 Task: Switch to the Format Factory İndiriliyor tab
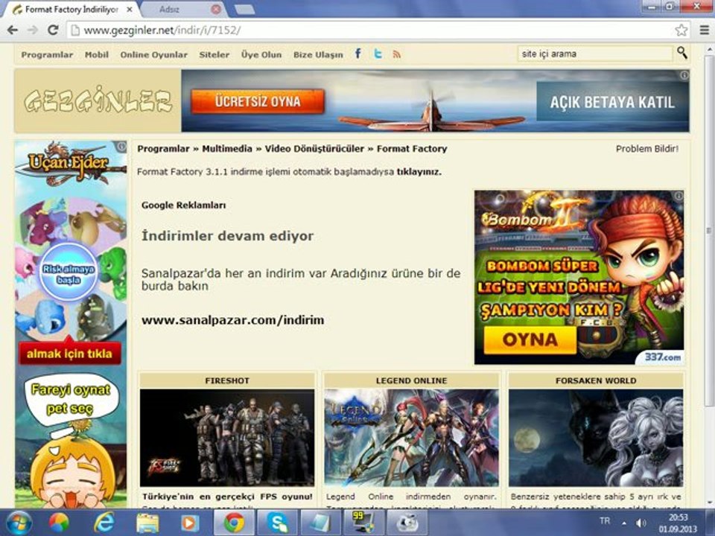pos(71,9)
